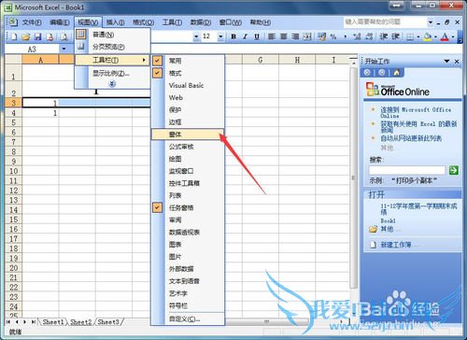Click green search Go arrow button
Screen dimensions: 467x340
453,170
